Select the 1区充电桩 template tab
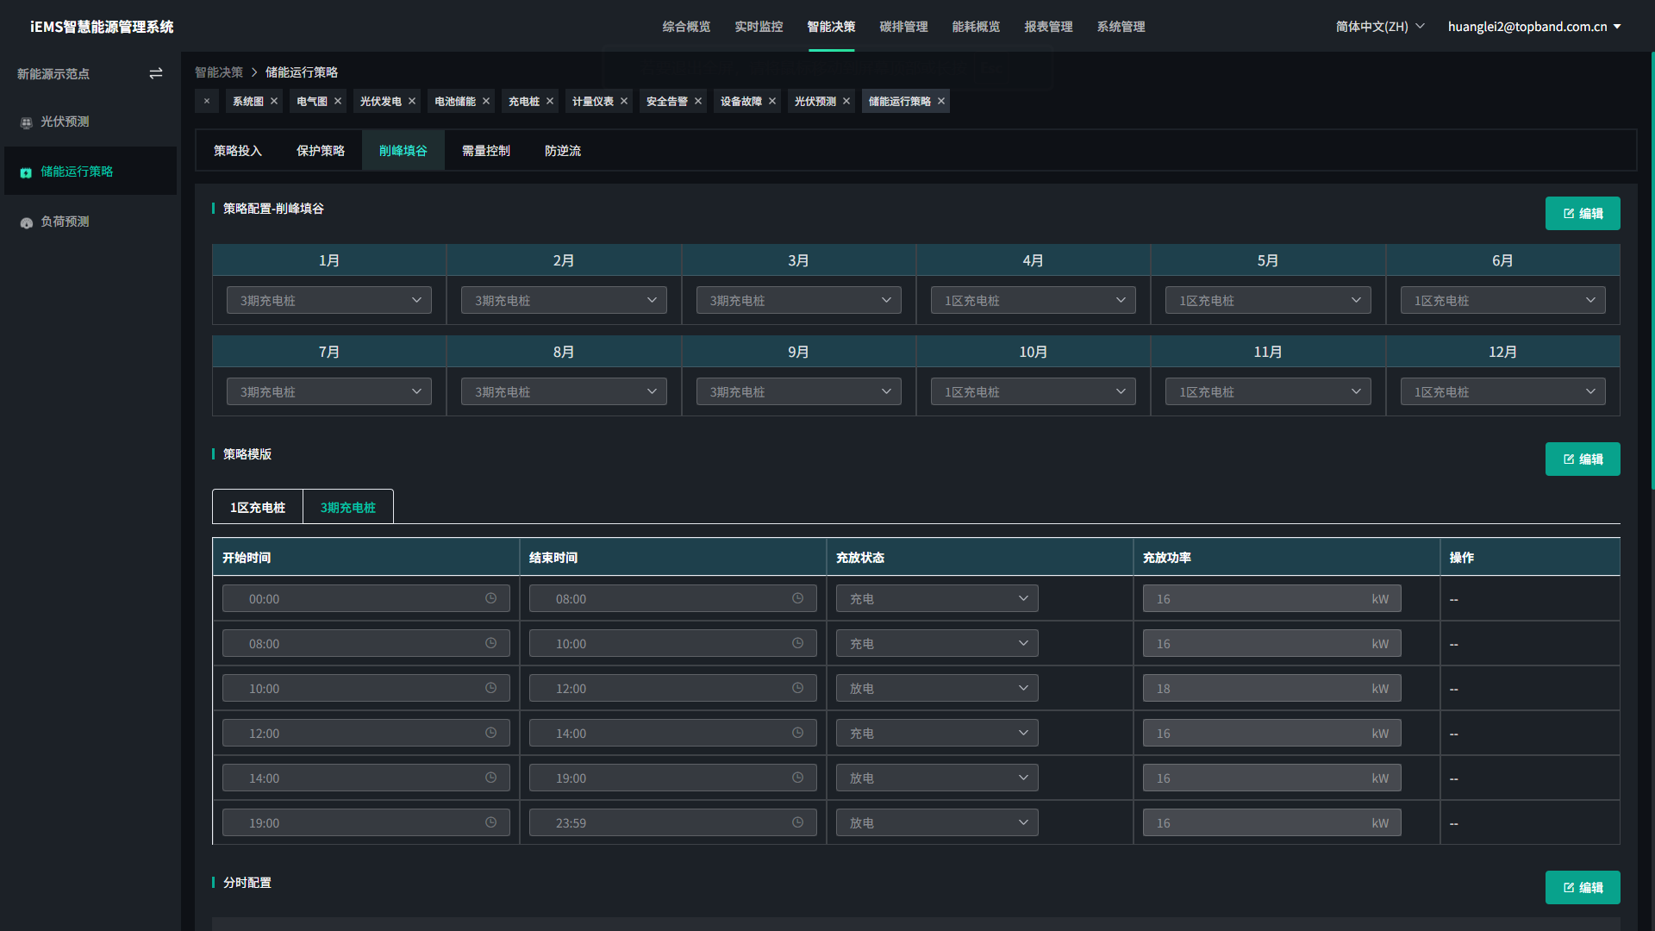1655x931 pixels. point(257,507)
